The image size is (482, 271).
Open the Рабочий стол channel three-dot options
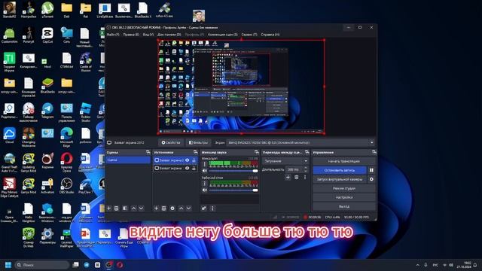point(204,184)
